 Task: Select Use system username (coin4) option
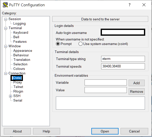(x=81, y=44)
